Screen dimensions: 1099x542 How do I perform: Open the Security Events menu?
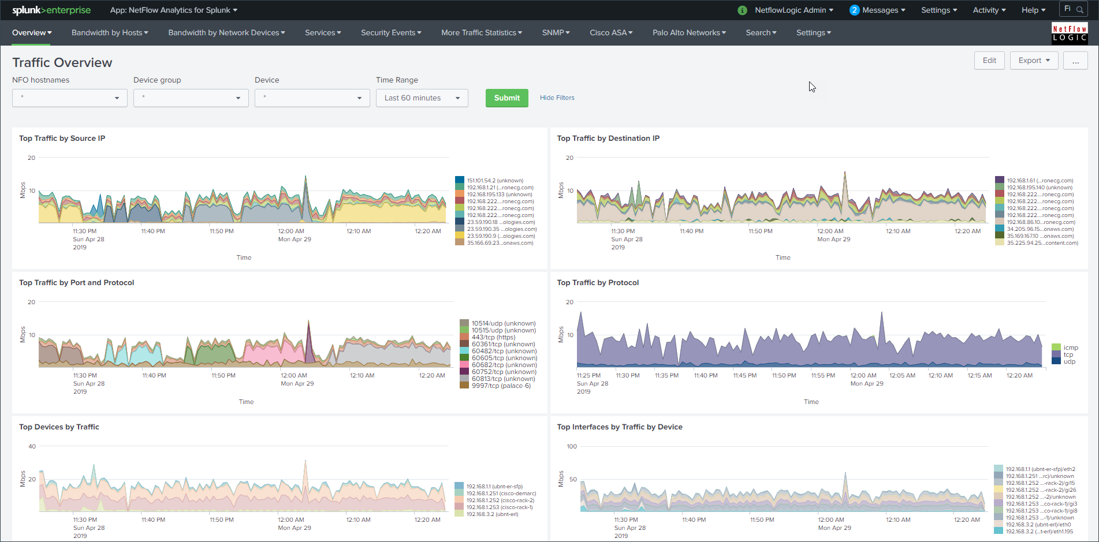[x=391, y=33]
